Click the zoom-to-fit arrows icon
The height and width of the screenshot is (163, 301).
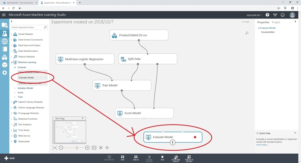(101, 148)
